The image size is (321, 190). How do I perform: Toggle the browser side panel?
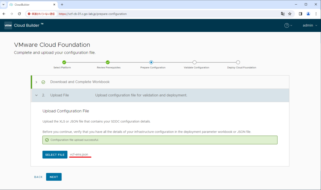pos(300,14)
